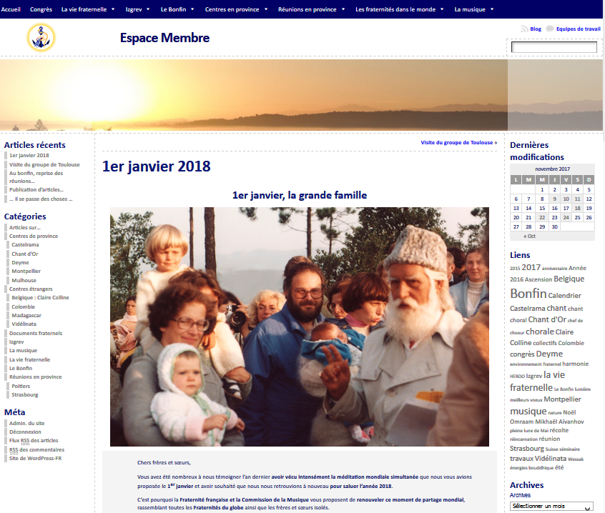Expand La vie fraternelle menu arrow
This screenshot has height=513, width=605.
113,9
